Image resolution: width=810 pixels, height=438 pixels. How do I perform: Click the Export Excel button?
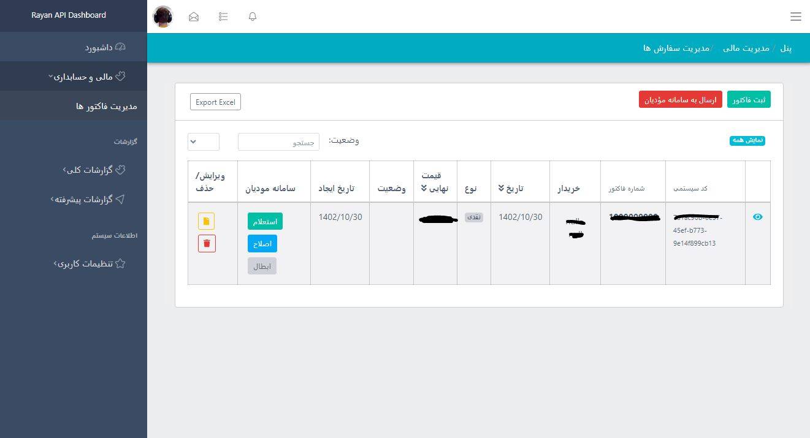215,102
